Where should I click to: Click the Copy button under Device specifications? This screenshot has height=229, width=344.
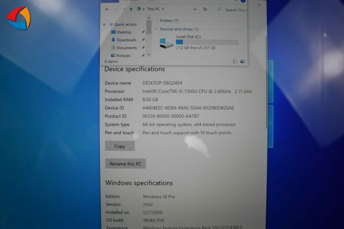(120, 146)
